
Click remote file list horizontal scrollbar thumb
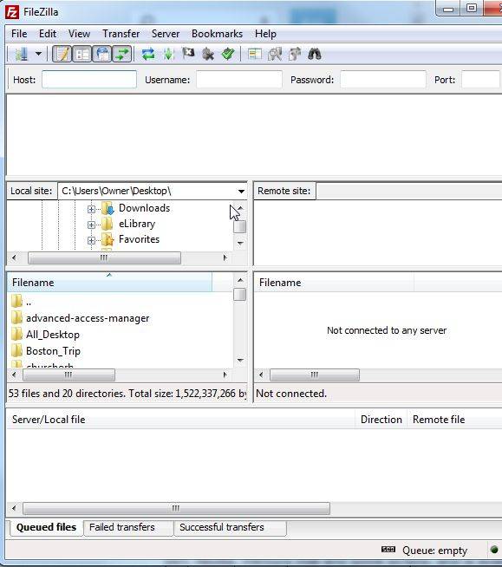tap(315, 375)
